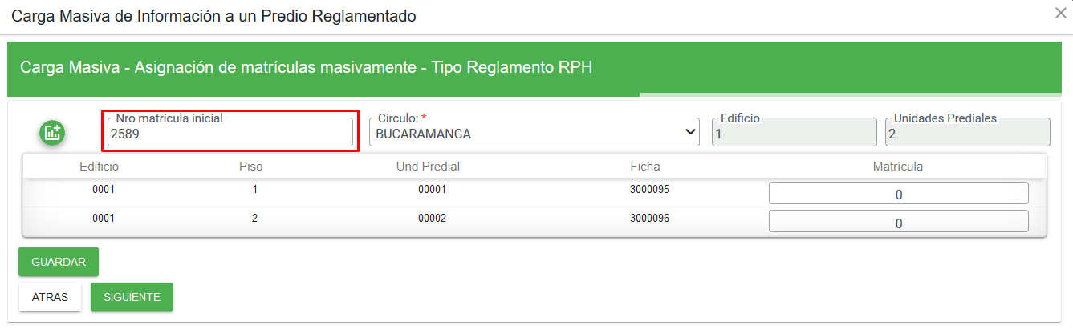Screen dimensions: 1073x329
Task: Click the Edificio column header
Action: (100, 167)
